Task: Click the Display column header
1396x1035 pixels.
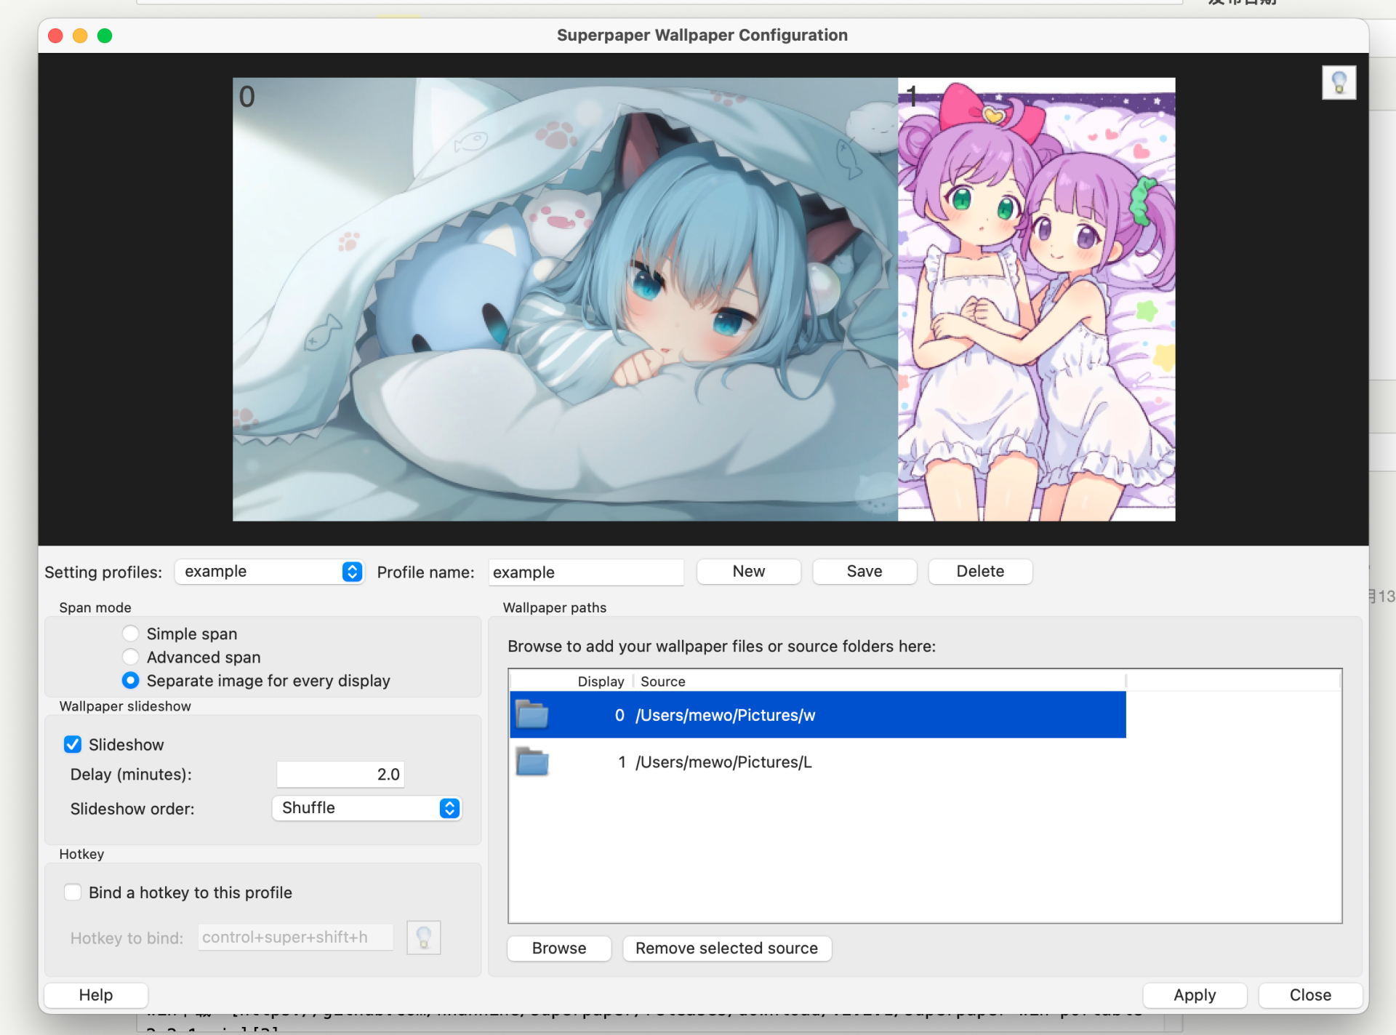Action: point(601,681)
